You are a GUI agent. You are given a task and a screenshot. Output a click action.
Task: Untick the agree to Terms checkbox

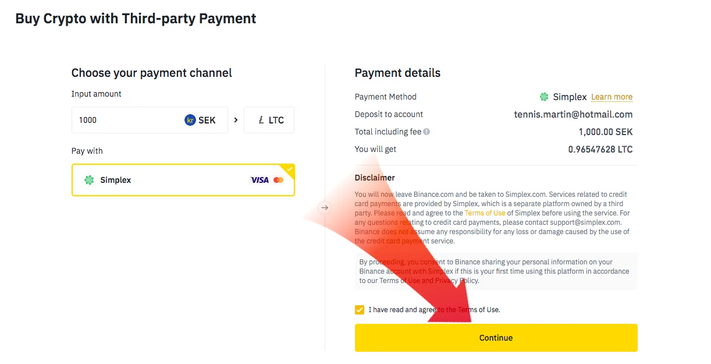pos(360,309)
